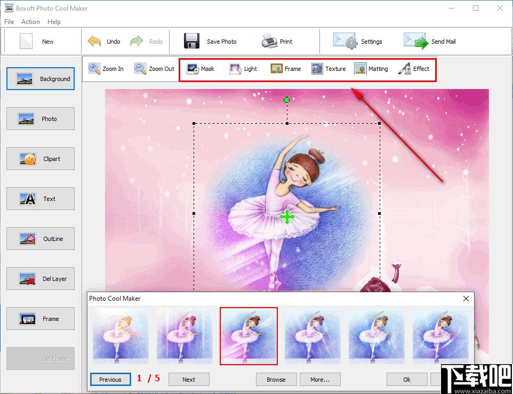Click the green move cross on the ballerina
Screen dimensions: 513x394
287,216
